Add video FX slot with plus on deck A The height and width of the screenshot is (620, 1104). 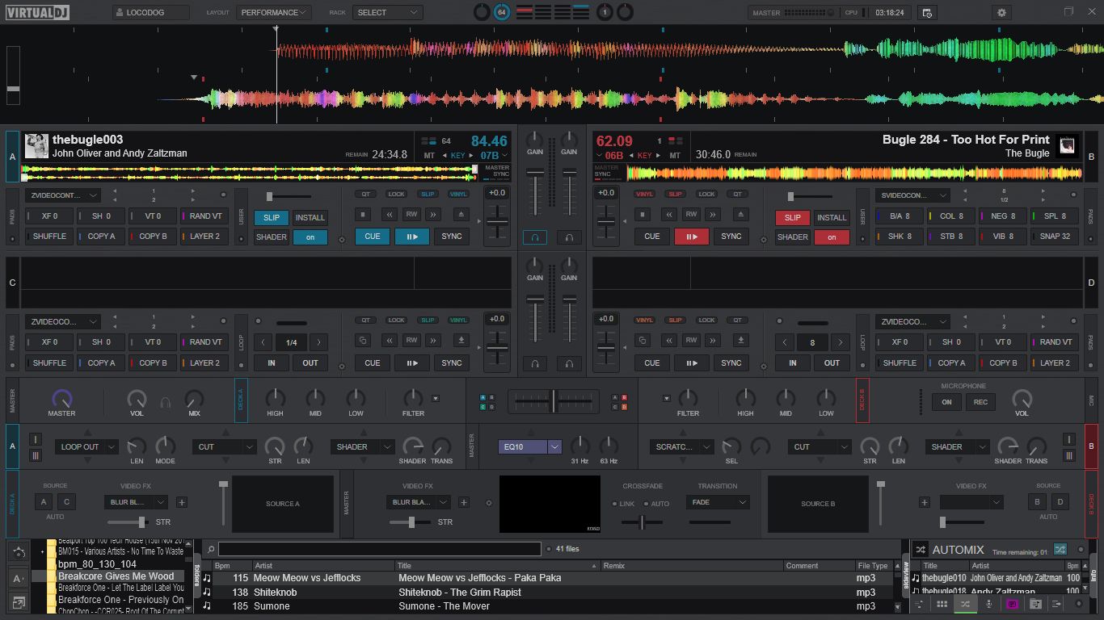181,502
